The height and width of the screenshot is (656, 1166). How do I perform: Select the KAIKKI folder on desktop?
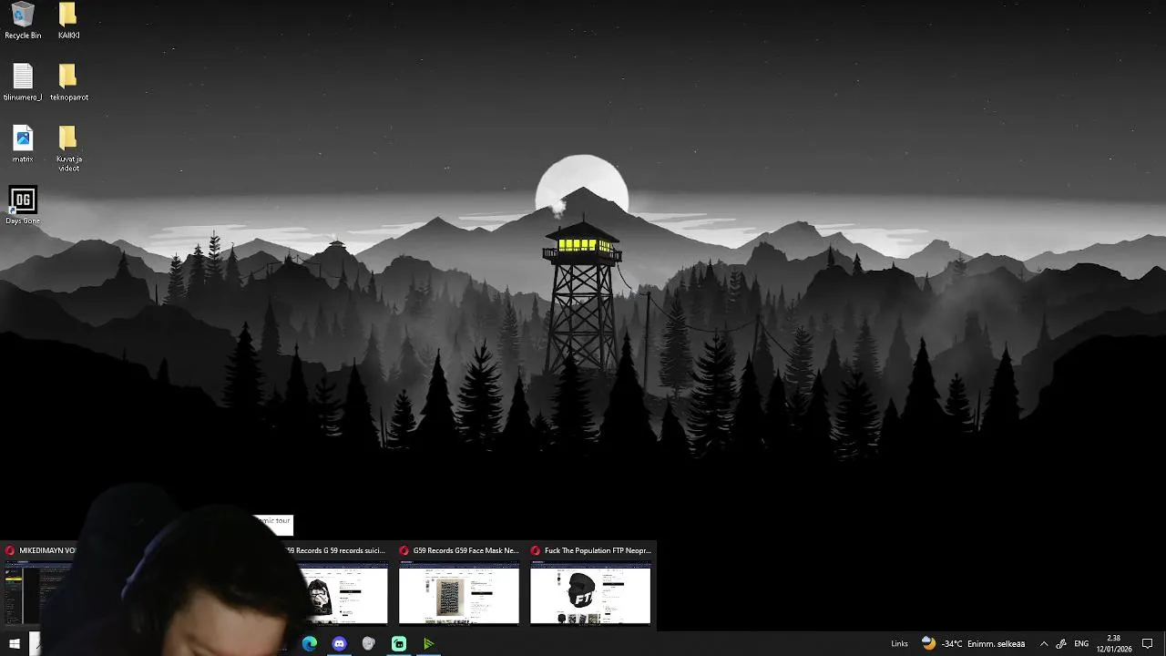(x=68, y=21)
